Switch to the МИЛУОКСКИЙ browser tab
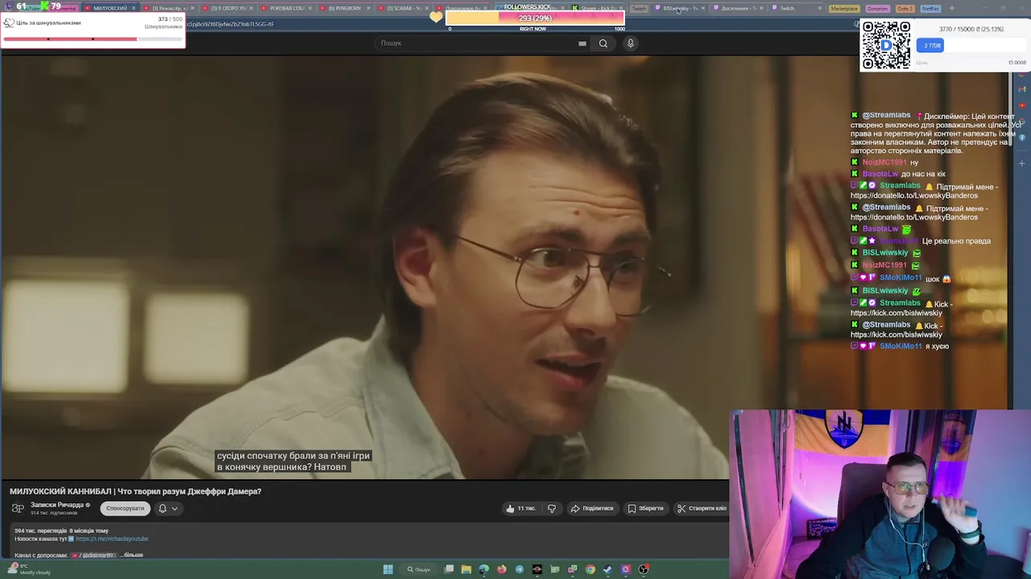1031x579 pixels. click(110, 8)
